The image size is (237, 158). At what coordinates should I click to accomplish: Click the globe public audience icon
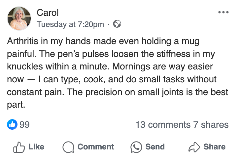pos(117,24)
